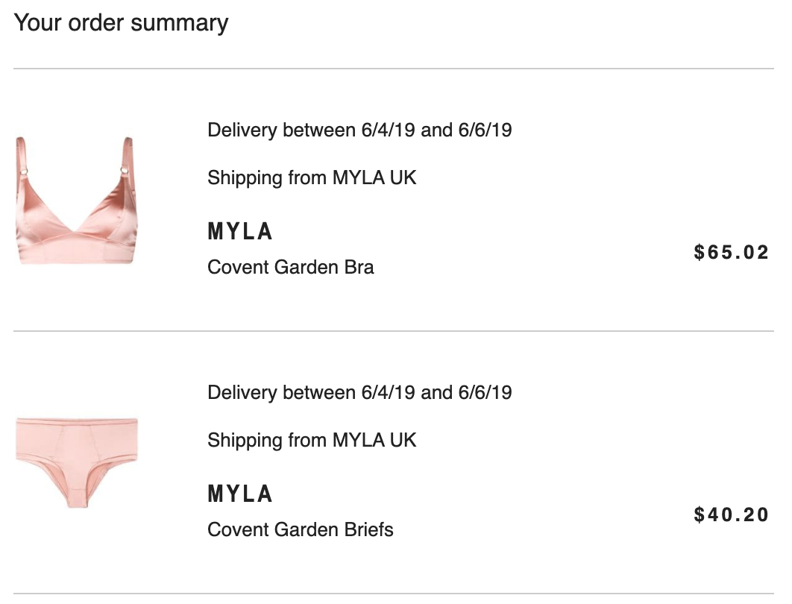Open the Covent Garden Briefs product name
Image resolution: width=792 pixels, height=604 pixels.
pyautogui.click(x=300, y=529)
